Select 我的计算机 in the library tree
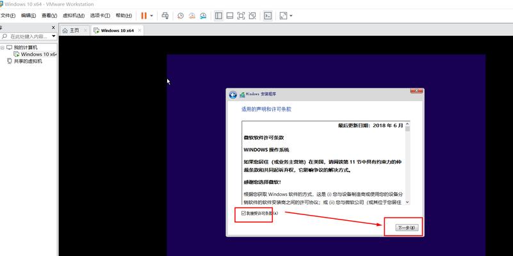The image size is (513, 256). pos(26,48)
